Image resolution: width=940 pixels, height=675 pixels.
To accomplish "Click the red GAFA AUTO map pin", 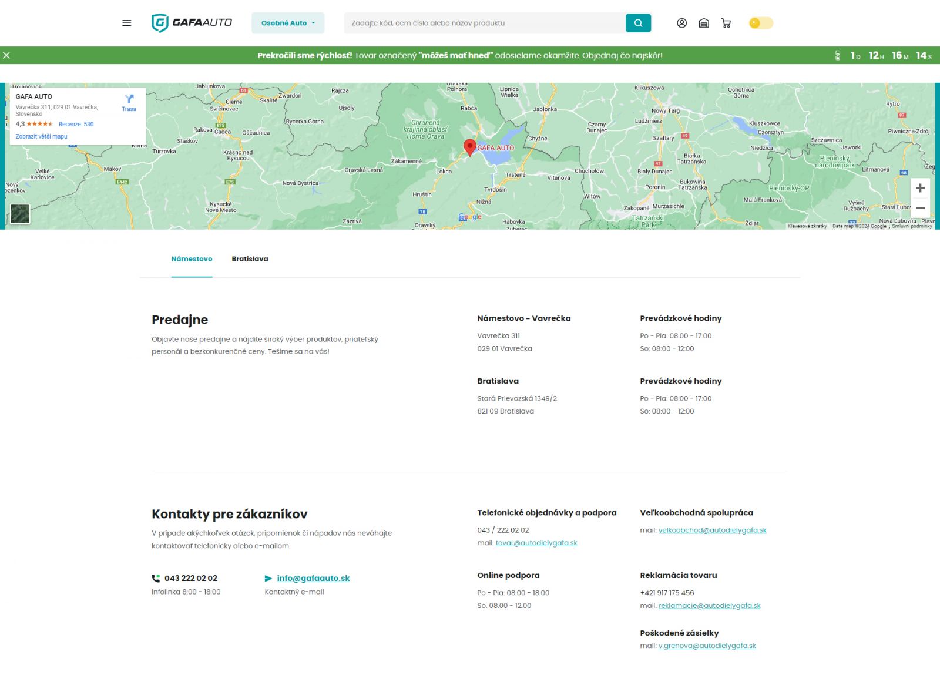I will (x=469, y=147).
